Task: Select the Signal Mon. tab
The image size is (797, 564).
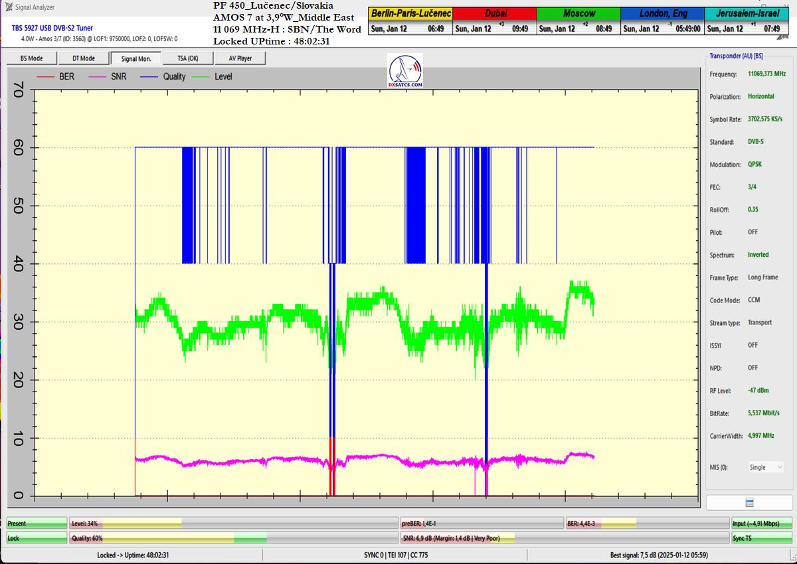Action: coord(135,58)
